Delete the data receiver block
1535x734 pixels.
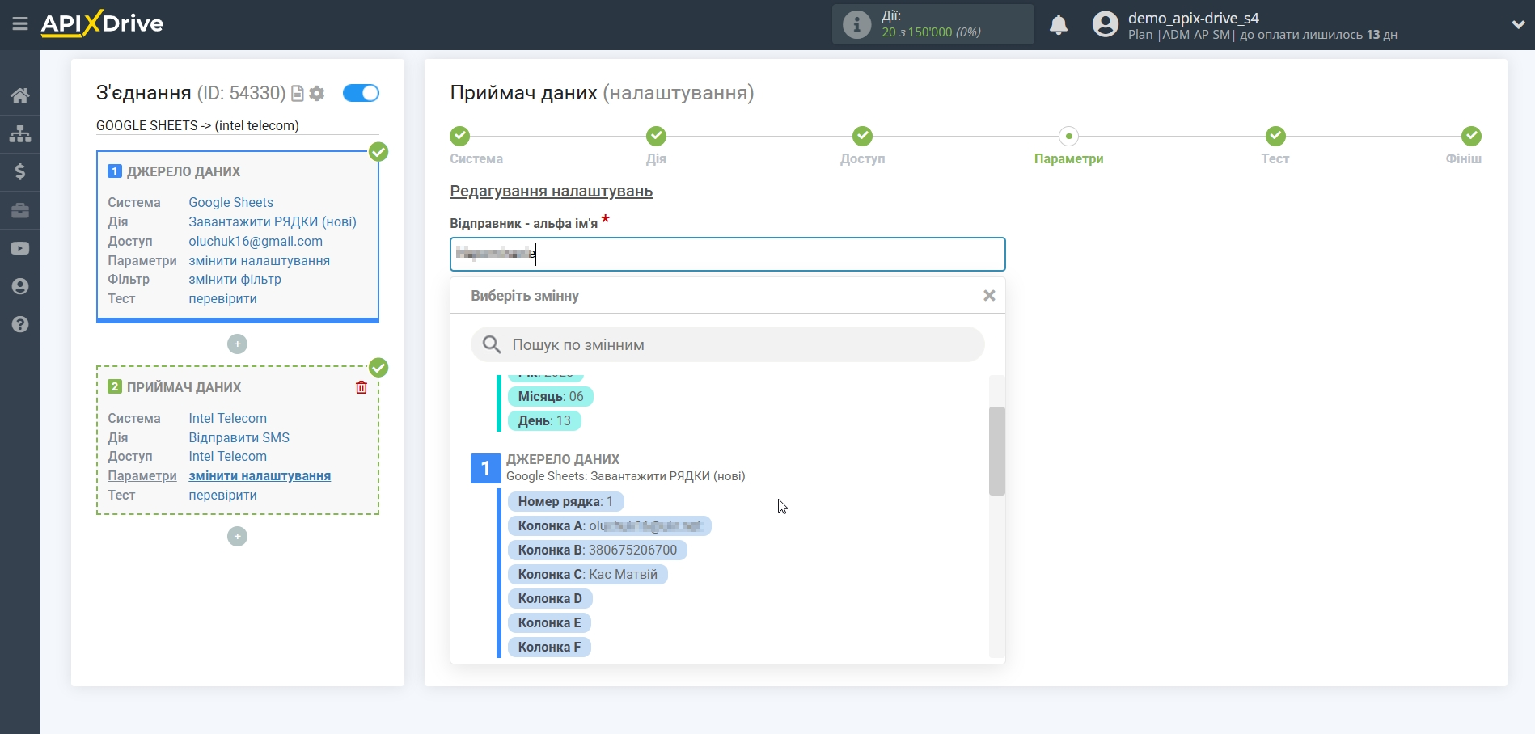pos(362,387)
